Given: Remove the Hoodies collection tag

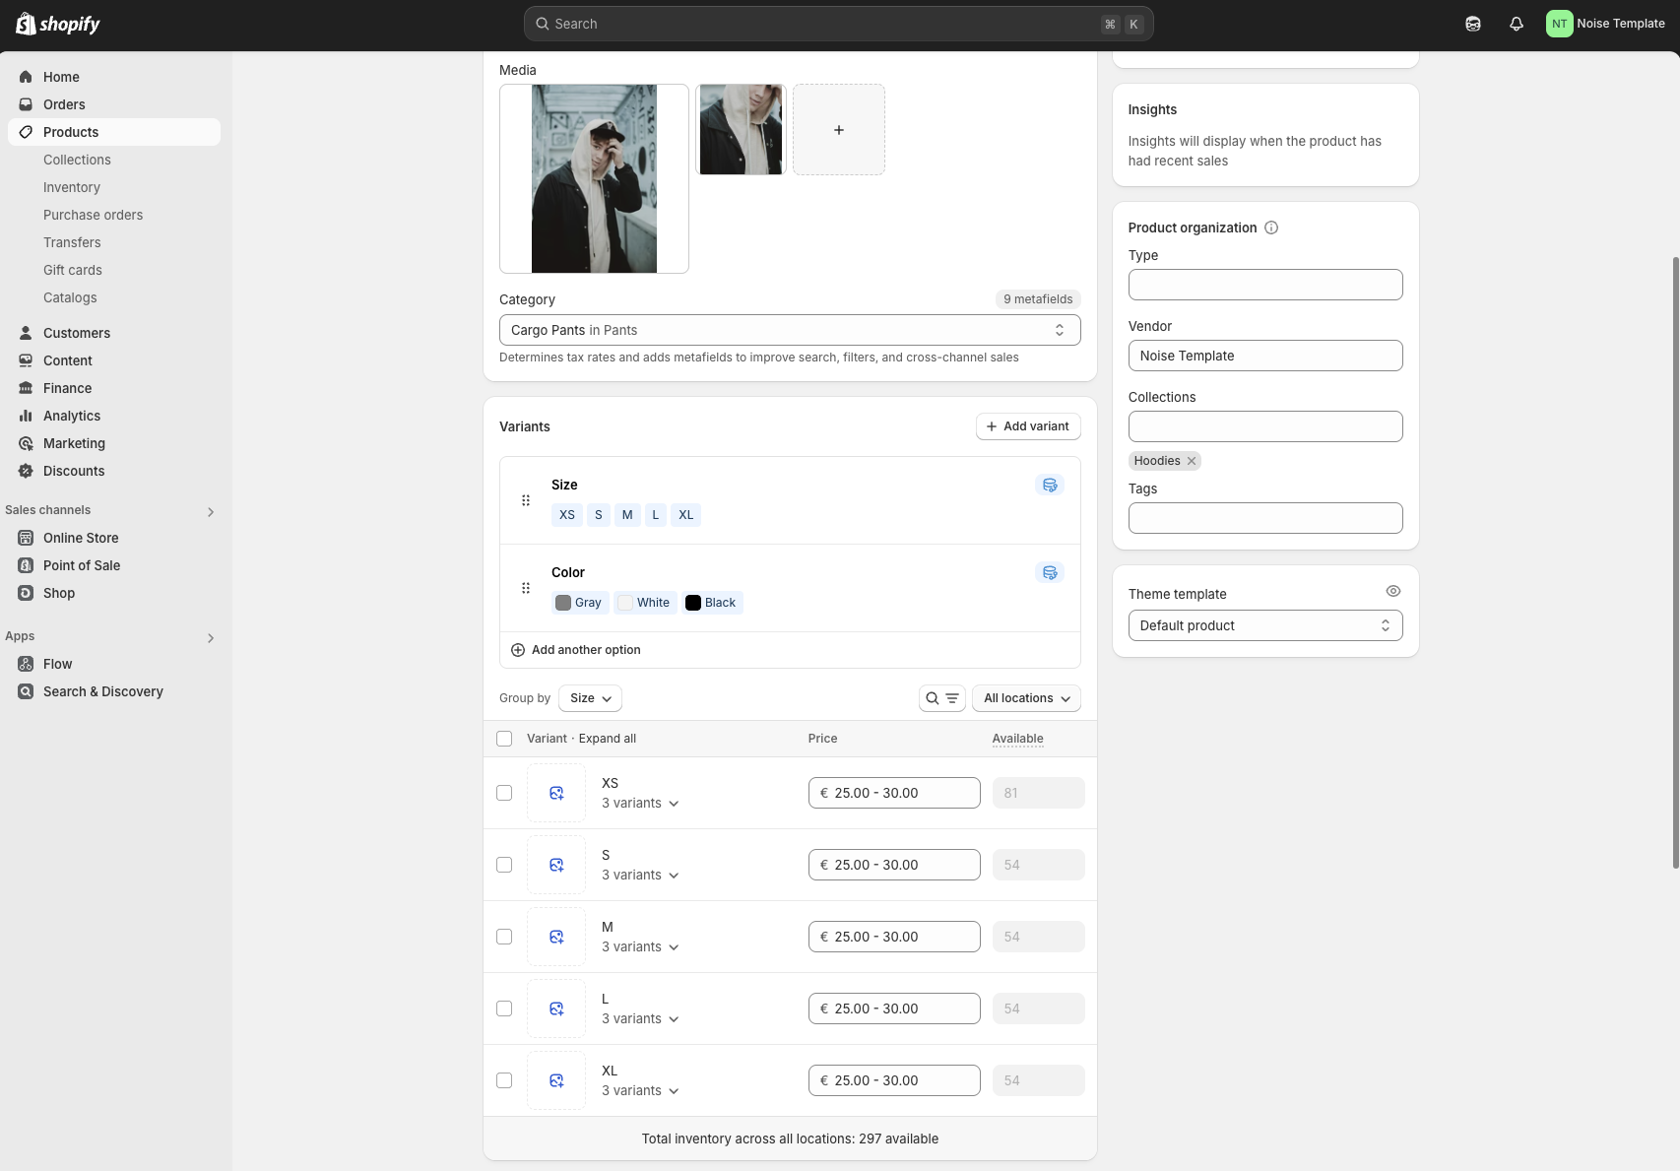Looking at the screenshot, I should tap(1191, 460).
